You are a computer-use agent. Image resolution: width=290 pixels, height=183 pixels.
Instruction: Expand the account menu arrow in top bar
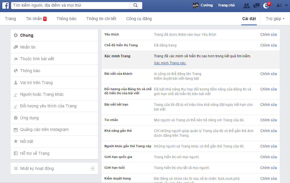coord(285,6)
